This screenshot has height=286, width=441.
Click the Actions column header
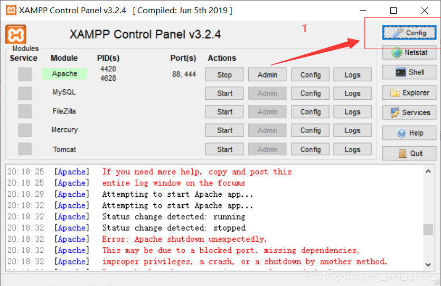point(222,58)
